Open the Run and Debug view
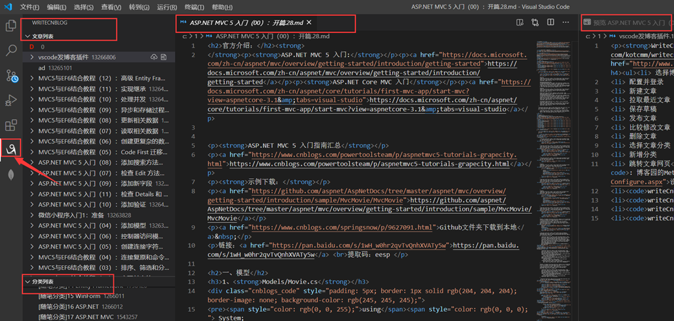The image size is (674, 321). [x=11, y=101]
